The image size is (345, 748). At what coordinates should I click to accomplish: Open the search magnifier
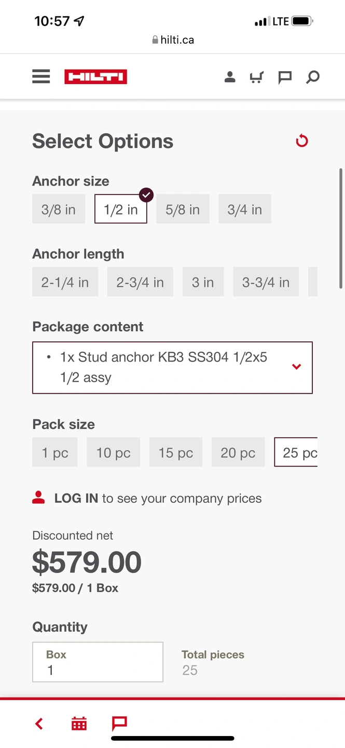(312, 77)
